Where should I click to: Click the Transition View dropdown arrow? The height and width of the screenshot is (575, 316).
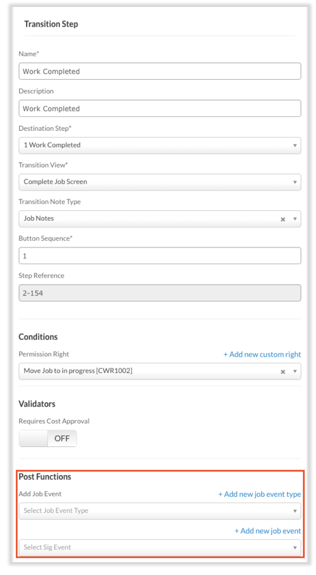(x=295, y=182)
